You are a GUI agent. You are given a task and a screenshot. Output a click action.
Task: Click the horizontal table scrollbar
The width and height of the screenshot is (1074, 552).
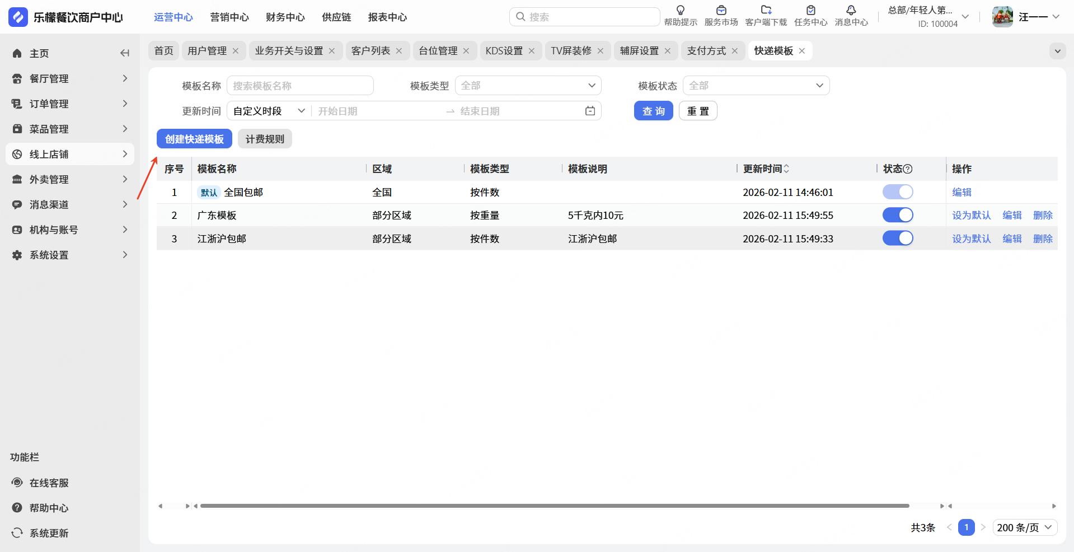pyautogui.click(x=555, y=506)
